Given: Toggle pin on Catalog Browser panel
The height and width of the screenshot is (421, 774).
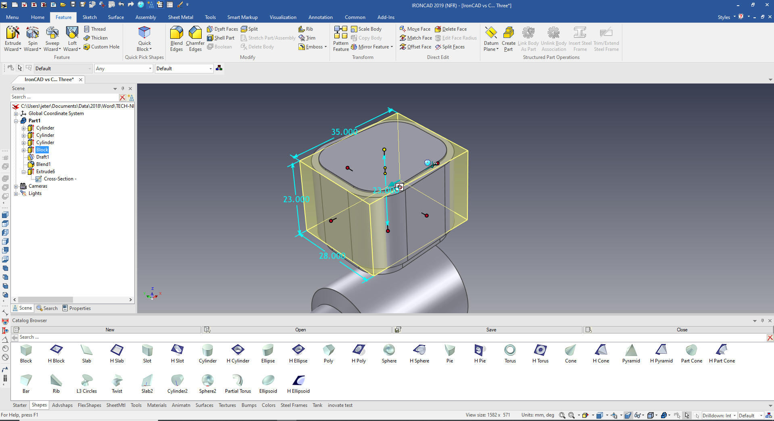Looking at the screenshot, I should (x=762, y=320).
